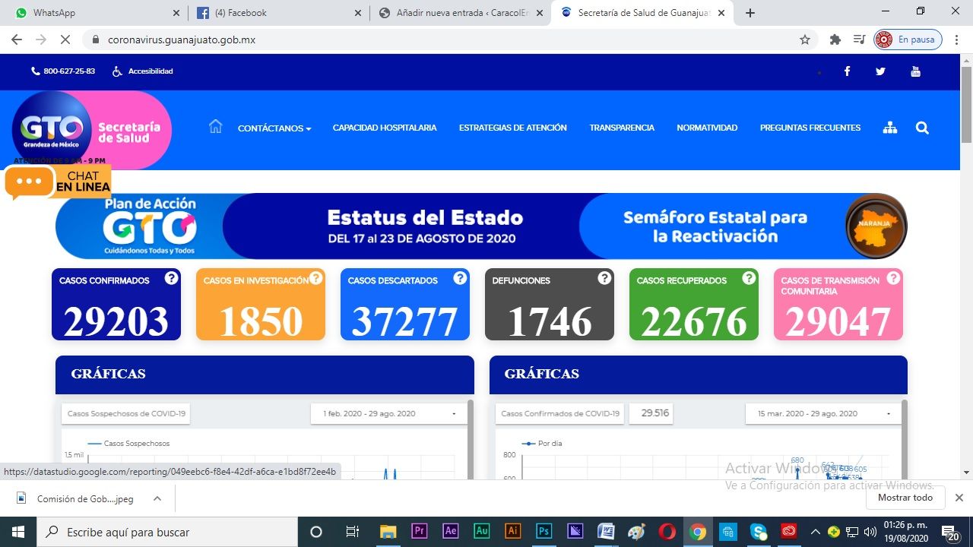Click the Windows search box
Viewport: 973px width, 547px height.
[x=166, y=532]
